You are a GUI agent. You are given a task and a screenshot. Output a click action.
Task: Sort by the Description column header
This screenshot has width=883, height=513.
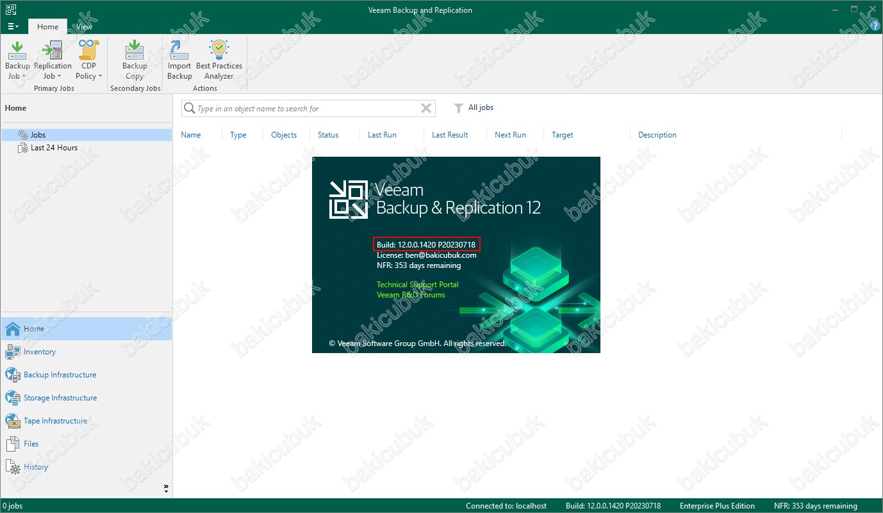(657, 135)
